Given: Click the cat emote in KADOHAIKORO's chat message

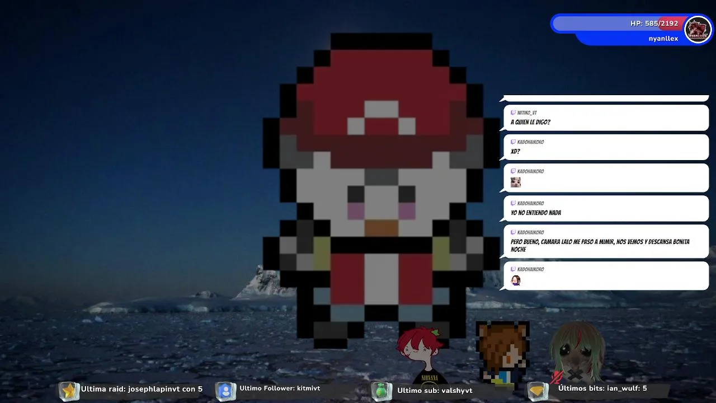Looking at the screenshot, I should [516, 182].
